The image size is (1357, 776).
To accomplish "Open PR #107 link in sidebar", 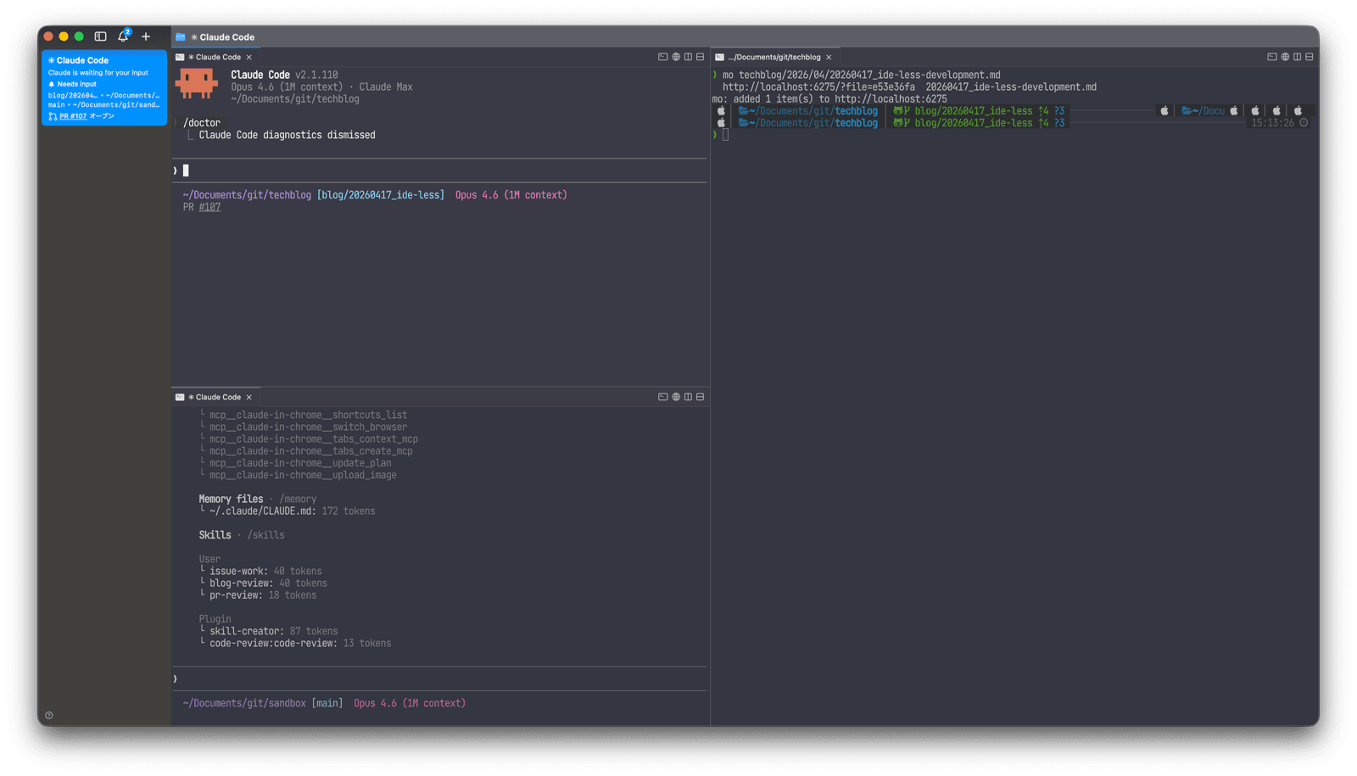I will point(73,116).
